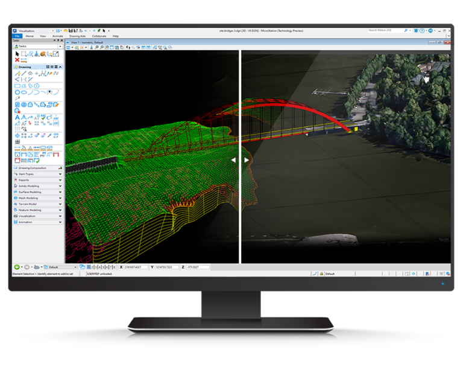Open the Help ribbon tab
This screenshot has height=366, width=463.
click(x=116, y=36)
